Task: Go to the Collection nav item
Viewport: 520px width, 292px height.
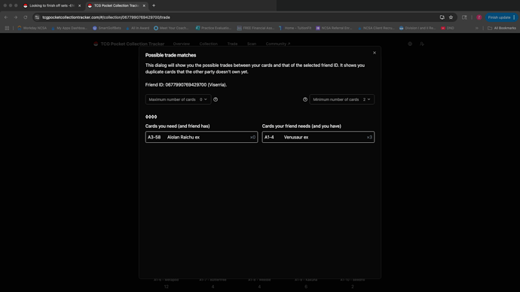Action: (x=209, y=44)
